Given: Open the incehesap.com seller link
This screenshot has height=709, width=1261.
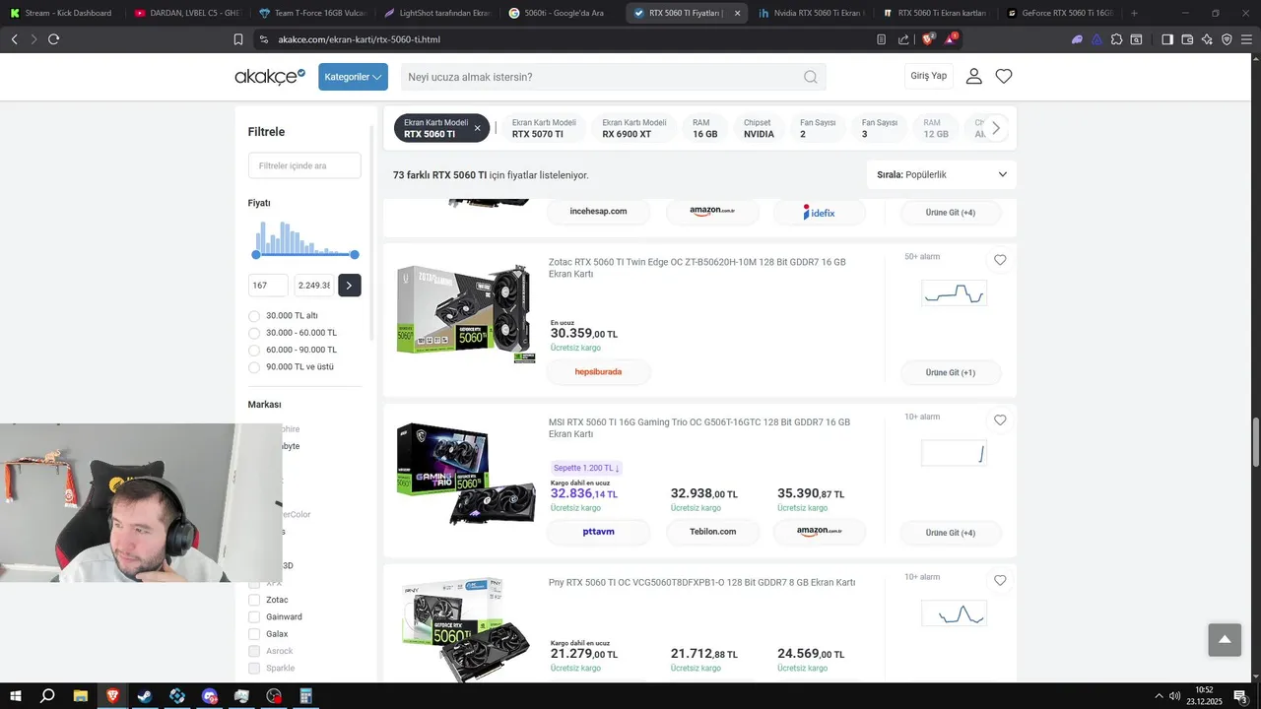Looking at the screenshot, I should pos(598,211).
